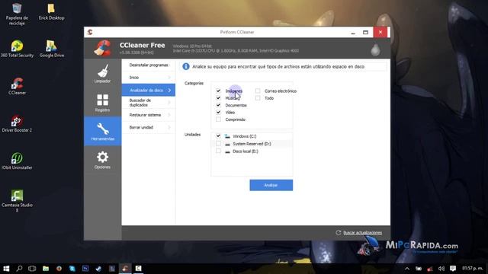Viewport: 488px width, 274px height.
Task: Enable the Correo electrónico category
Action: coord(258,91)
